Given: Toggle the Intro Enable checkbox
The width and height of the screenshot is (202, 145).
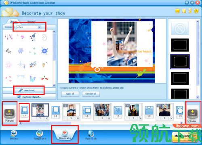Looking at the screenshot, I should 6,121.
